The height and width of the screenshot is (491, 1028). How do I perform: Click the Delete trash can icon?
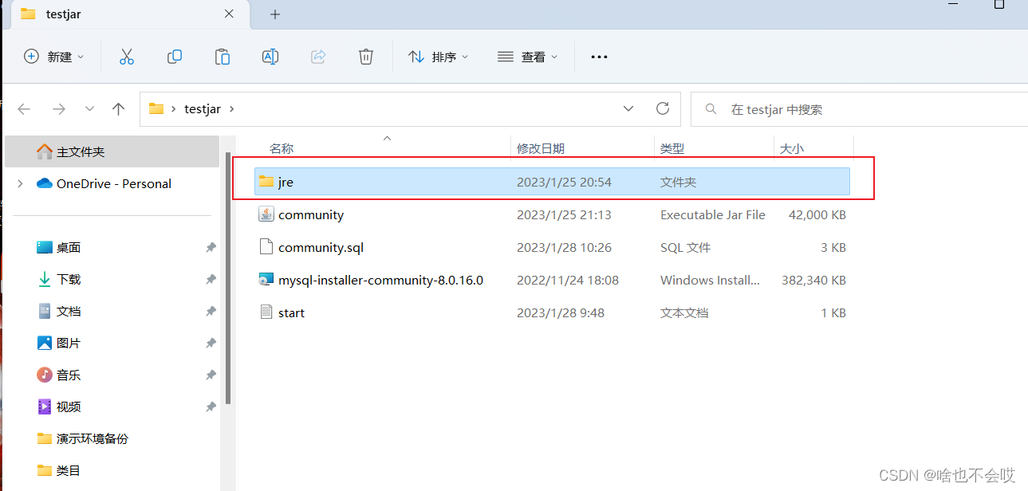pyautogui.click(x=366, y=57)
